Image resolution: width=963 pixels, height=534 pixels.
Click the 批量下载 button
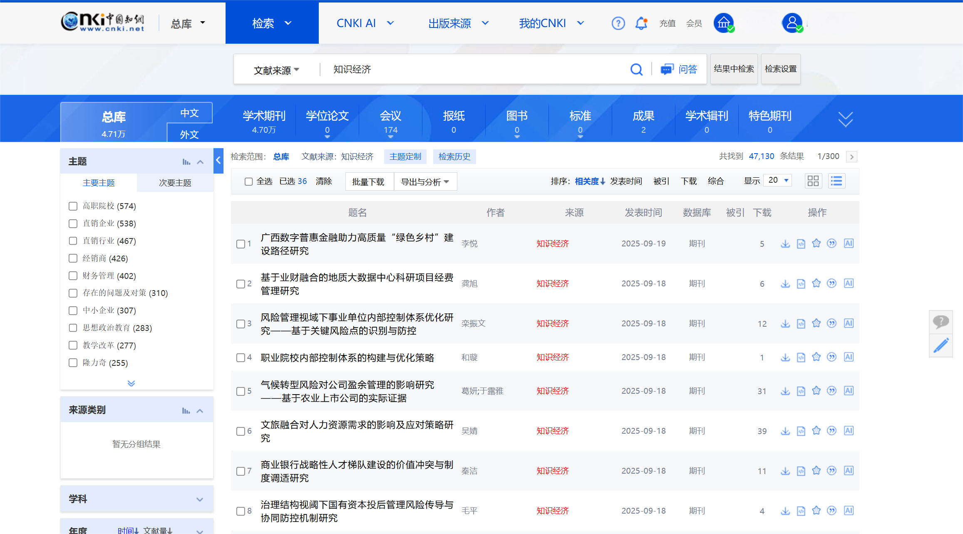pos(368,181)
